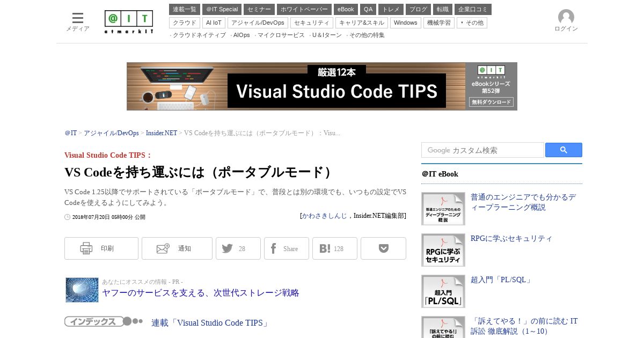Save article to Pocket icon
This screenshot has width=644, height=338.
[x=383, y=248]
